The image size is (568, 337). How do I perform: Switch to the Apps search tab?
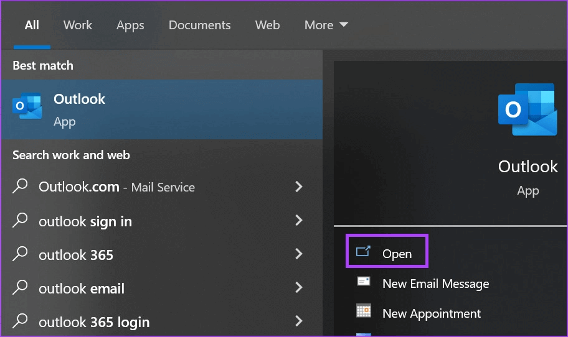point(130,25)
